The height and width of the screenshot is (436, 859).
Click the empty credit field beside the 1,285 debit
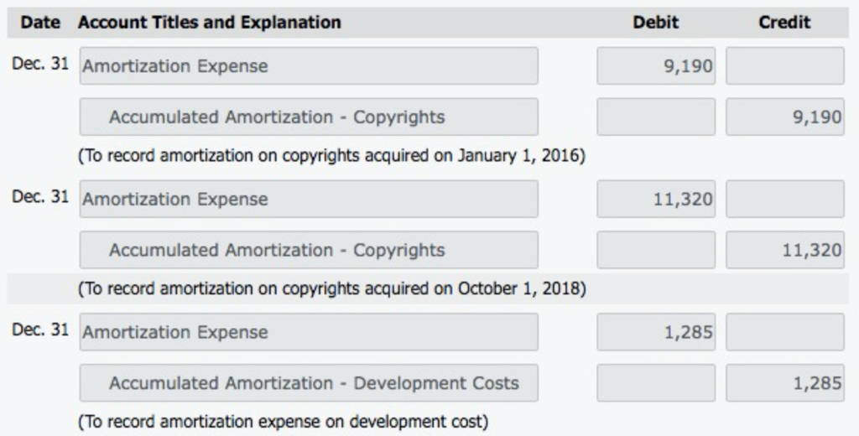point(785,332)
